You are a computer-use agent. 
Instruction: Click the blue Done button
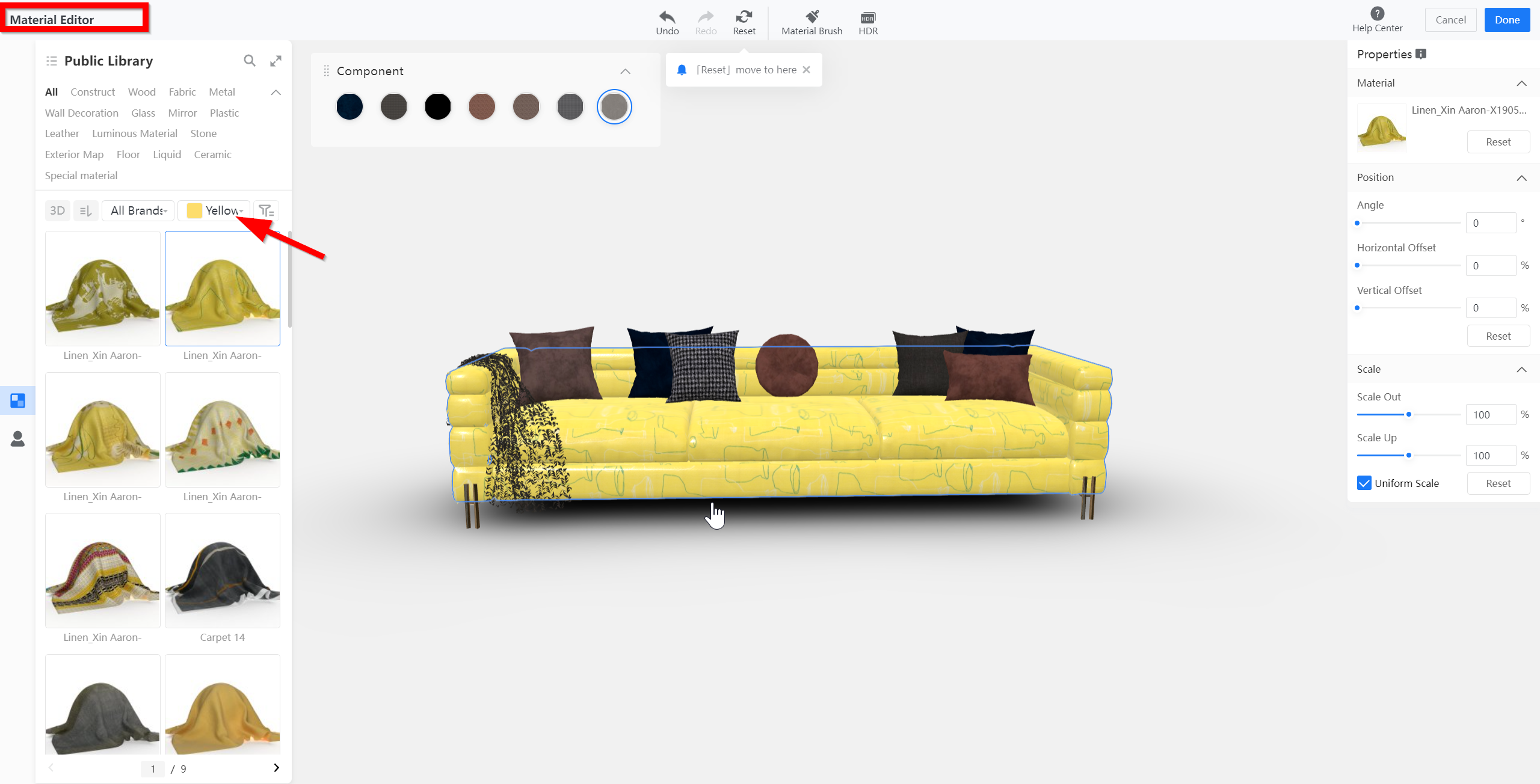pyautogui.click(x=1506, y=20)
